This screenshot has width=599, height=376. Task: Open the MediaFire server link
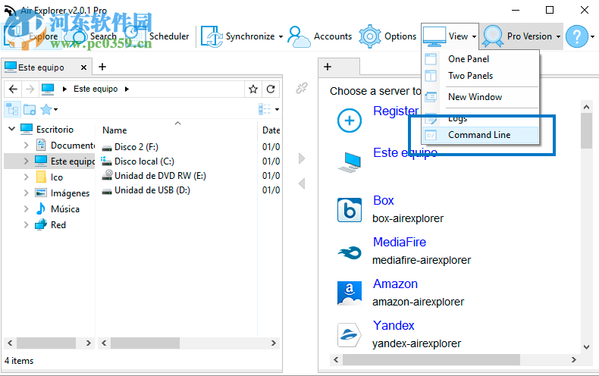(400, 243)
